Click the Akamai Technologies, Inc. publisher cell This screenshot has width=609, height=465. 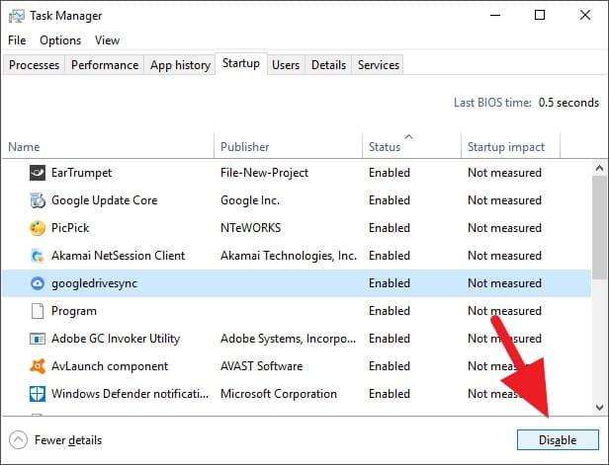289,256
